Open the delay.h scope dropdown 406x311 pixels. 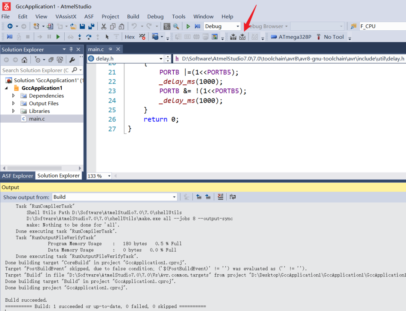click(161, 59)
